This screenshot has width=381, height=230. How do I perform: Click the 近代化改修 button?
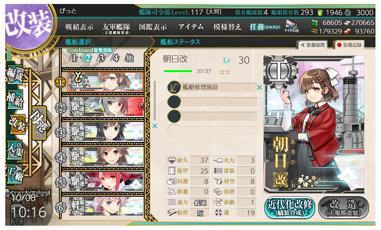[x=289, y=207]
